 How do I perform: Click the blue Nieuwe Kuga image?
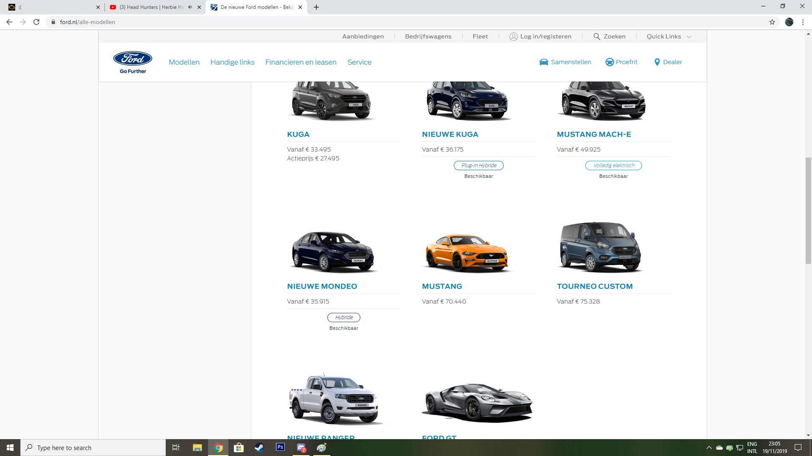[x=467, y=100]
